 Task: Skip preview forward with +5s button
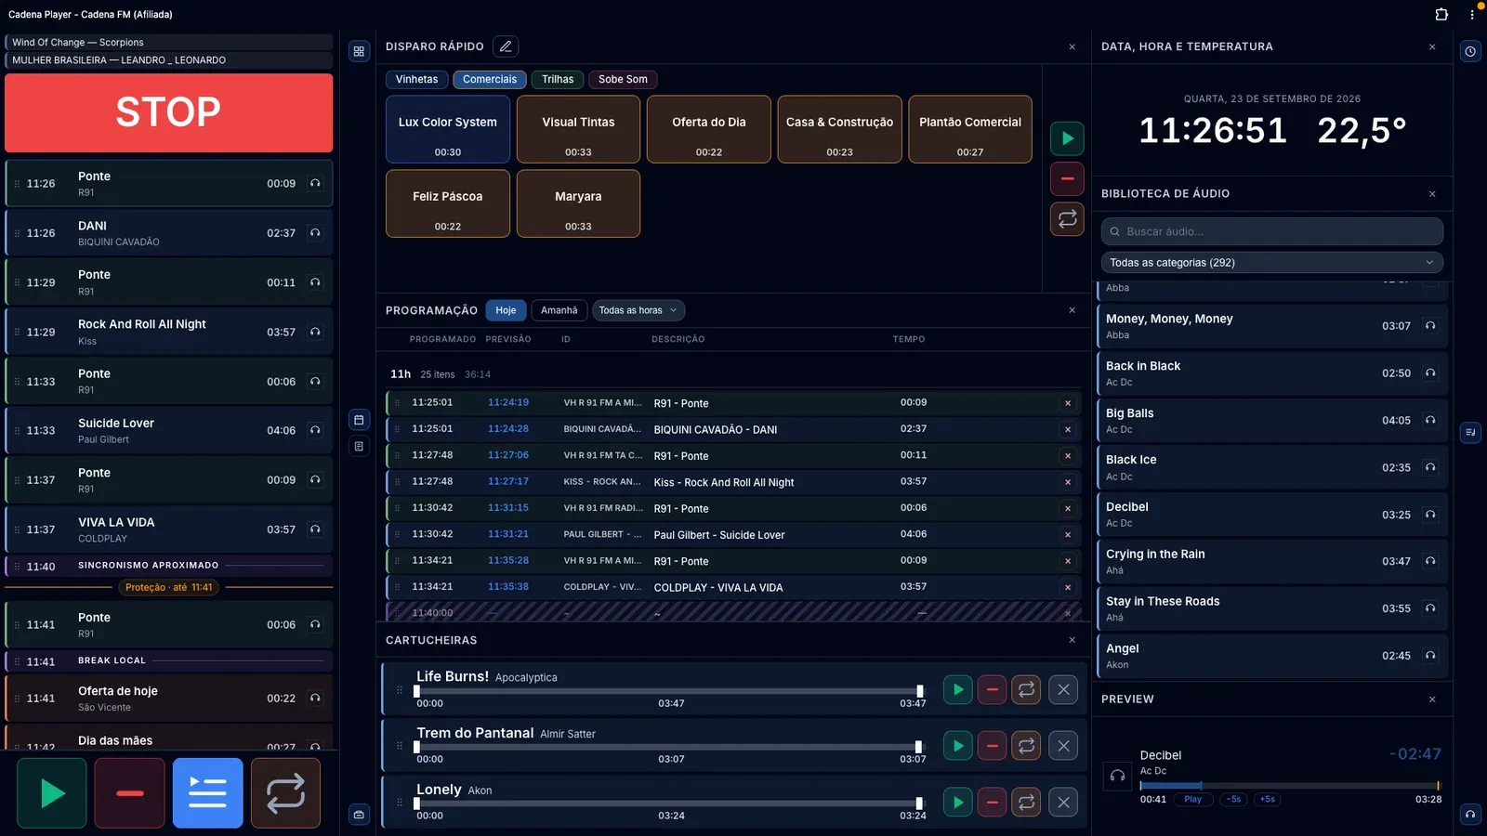pos(1268,799)
